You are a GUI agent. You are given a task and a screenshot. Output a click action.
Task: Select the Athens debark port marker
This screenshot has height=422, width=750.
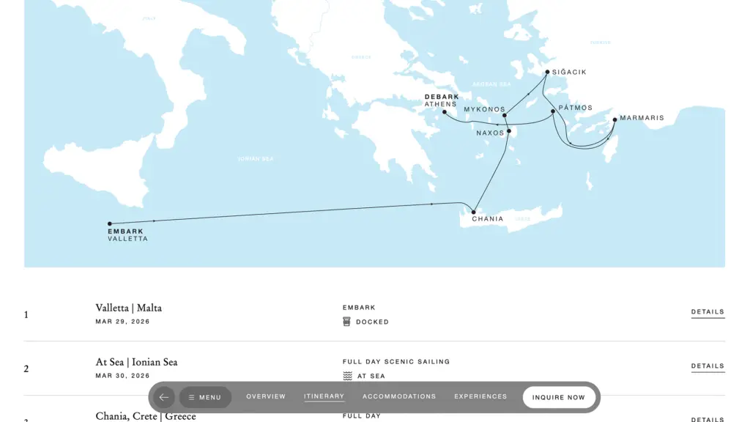(x=445, y=112)
